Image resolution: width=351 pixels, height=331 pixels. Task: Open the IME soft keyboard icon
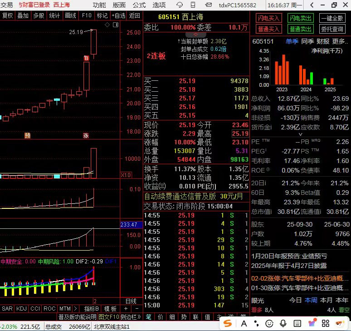click(297, 323)
